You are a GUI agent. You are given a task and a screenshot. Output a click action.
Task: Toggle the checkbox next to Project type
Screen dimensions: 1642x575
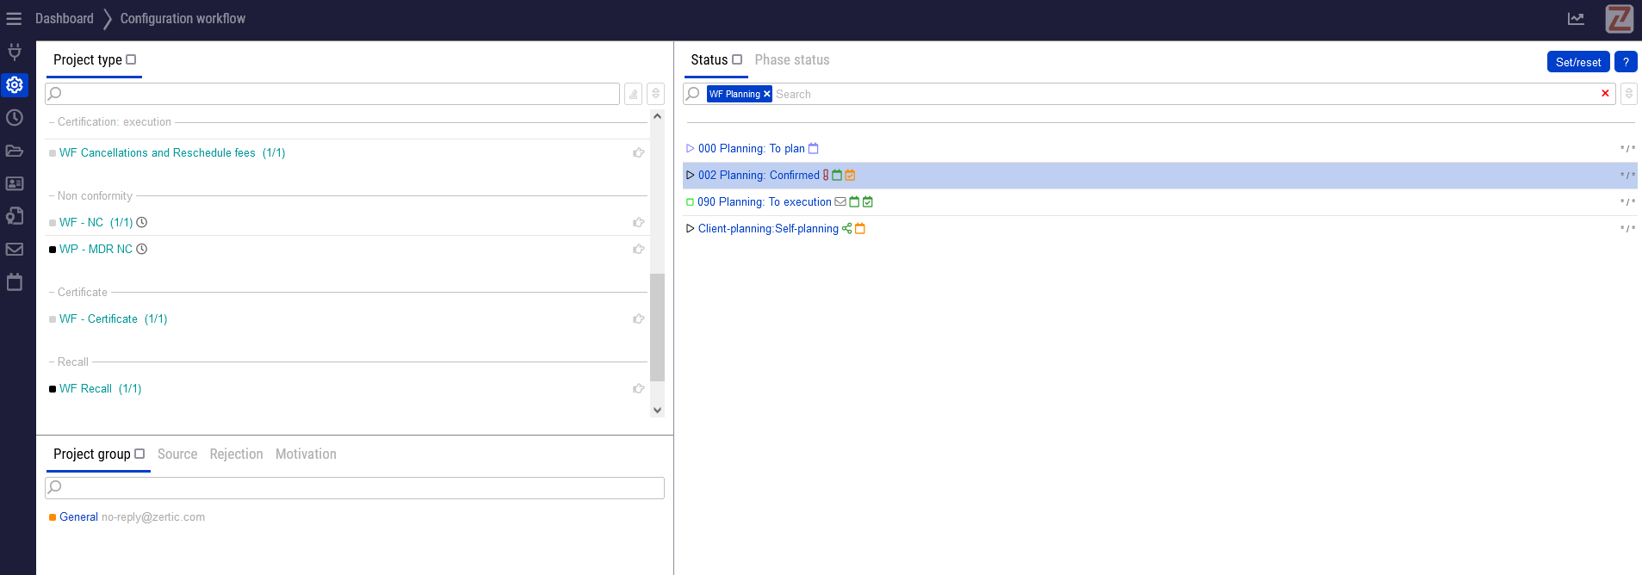click(x=132, y=60)
